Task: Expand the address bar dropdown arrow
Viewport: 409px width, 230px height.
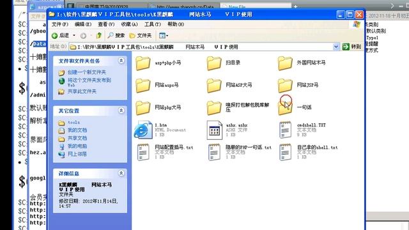Action: tap(336, 47)
